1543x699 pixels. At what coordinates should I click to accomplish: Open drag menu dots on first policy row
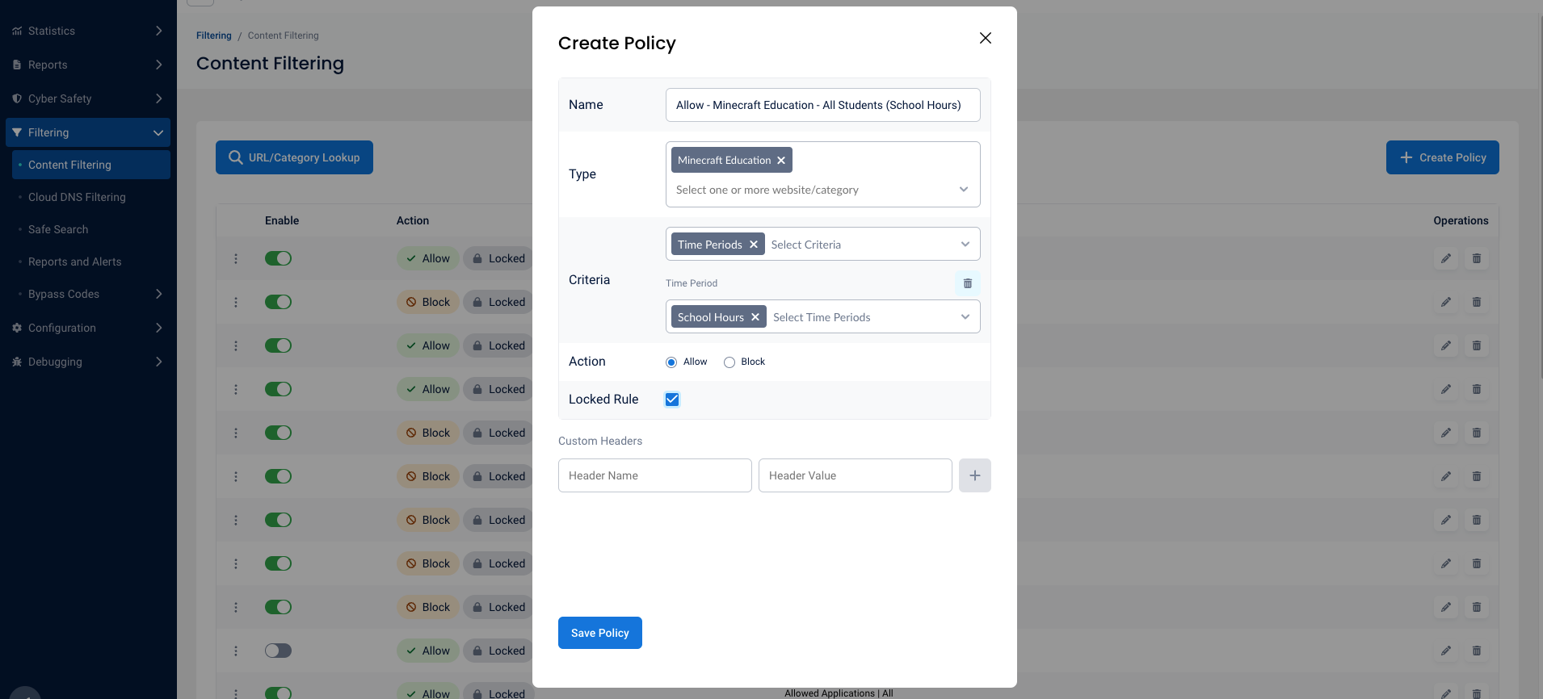[236, 258]
